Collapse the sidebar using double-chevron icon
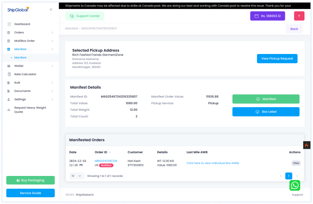The height and width of the screenshot is (204, 313). coord(51,9)
